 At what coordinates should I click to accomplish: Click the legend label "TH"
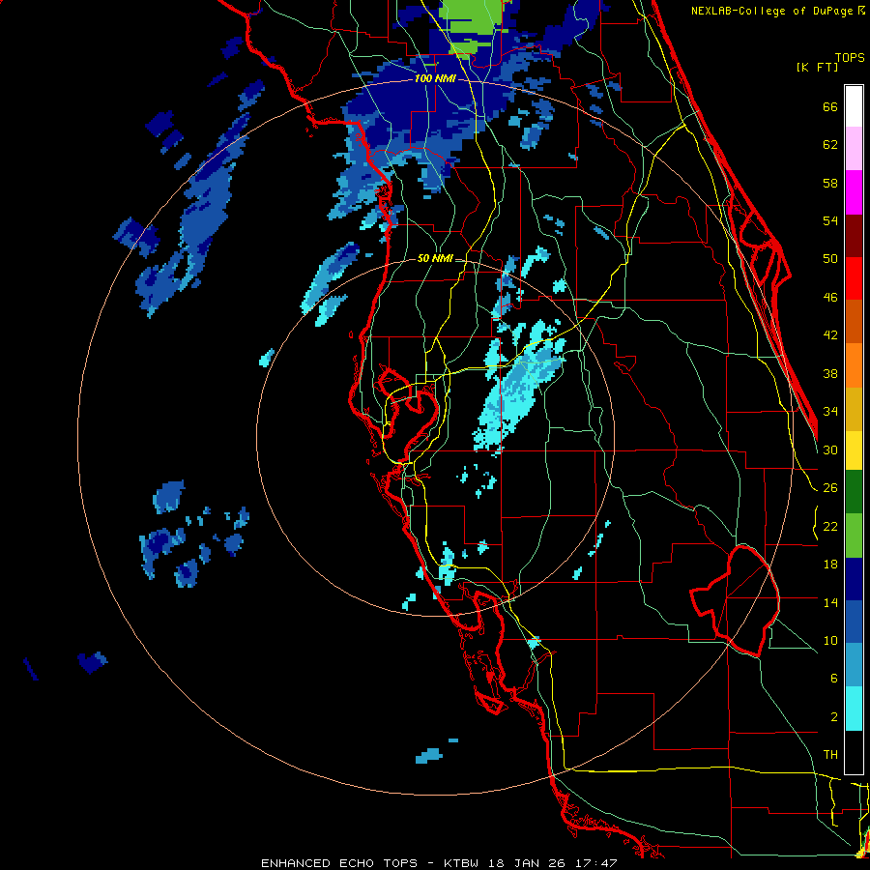point(830,755)
